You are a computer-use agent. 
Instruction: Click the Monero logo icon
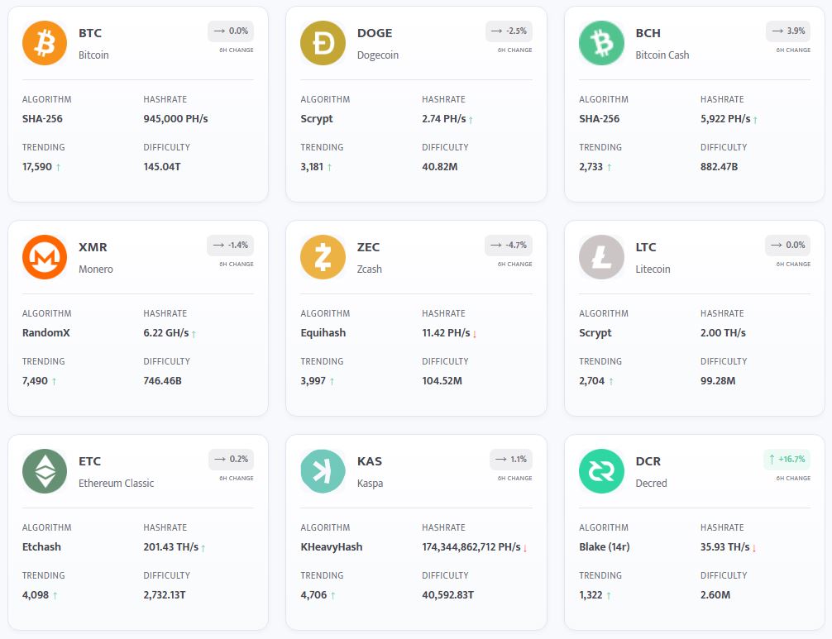click(x=45, y=257)
